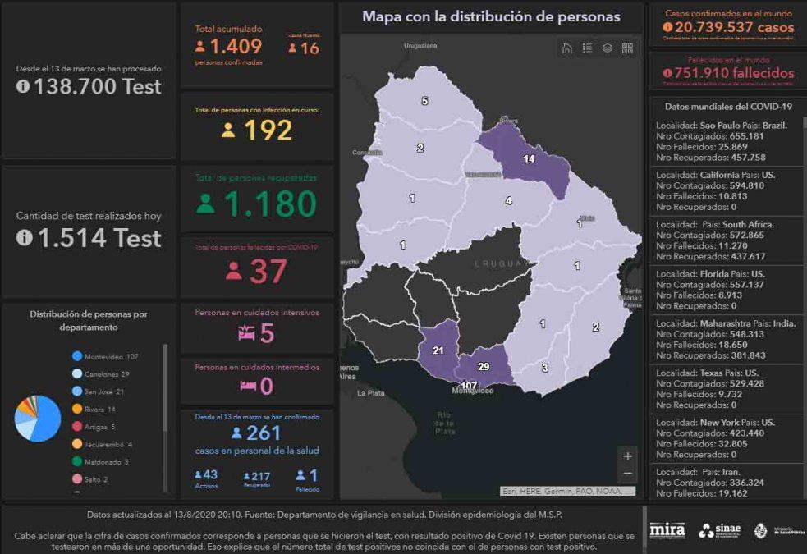Image resolution: width=807 pixels, height=554 pixels.
Task: Click info icon beside 1.514 Test
Action: pos(23,238)
